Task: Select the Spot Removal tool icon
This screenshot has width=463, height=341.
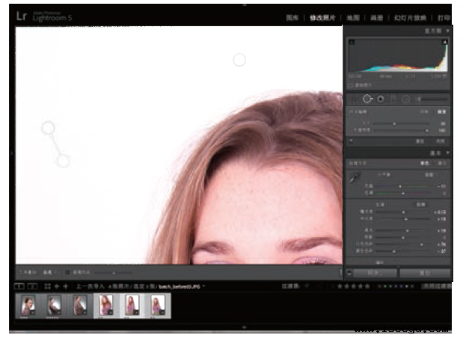Action: click(x=367, y=99)
